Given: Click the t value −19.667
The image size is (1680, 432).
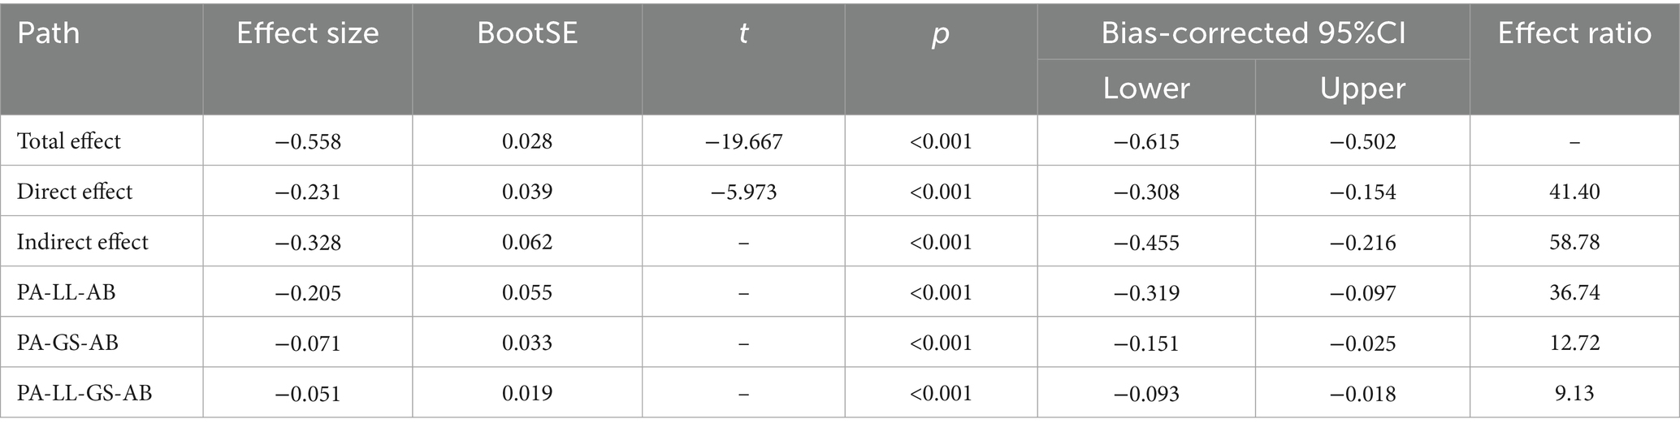Looking at the screenshot, I should pos(743,141).
